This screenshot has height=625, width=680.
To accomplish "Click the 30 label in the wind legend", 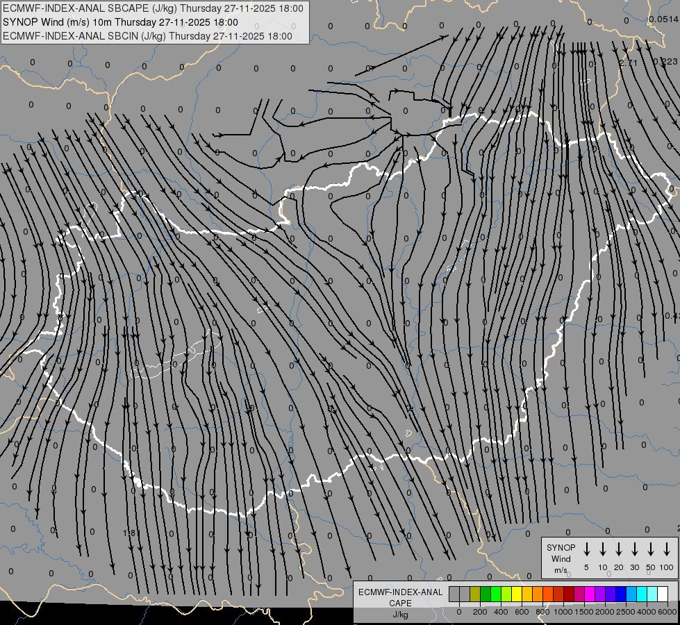I will pyautogui.click(x=634, y=567).
